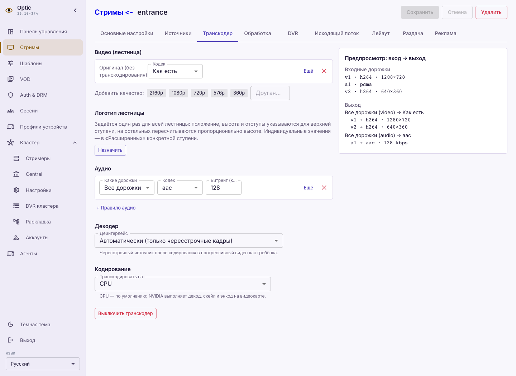This screenshot has height=376, width=516.
Task: Switch to the DVR tab
Action: (x=293, y=33)
